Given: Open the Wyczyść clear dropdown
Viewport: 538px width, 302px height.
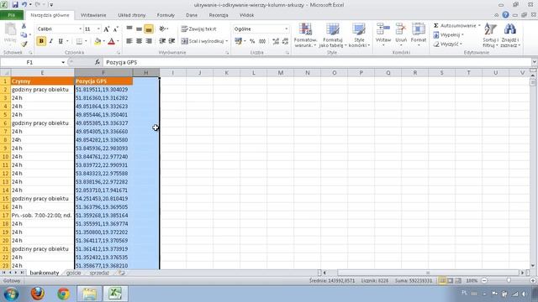Looking at the screenshot, I should pos(447,44).
